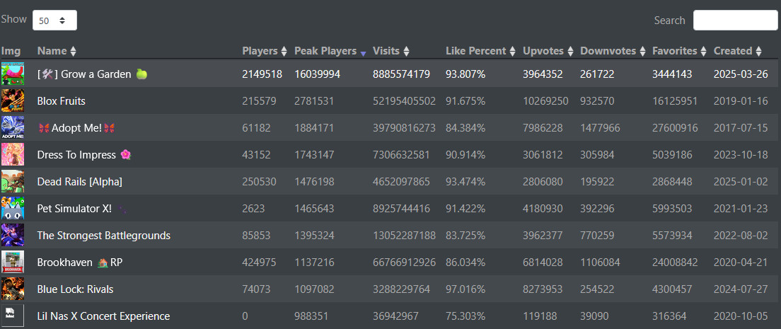Sort table by Players column
The image size is (781, 329).
click(265, 51)
